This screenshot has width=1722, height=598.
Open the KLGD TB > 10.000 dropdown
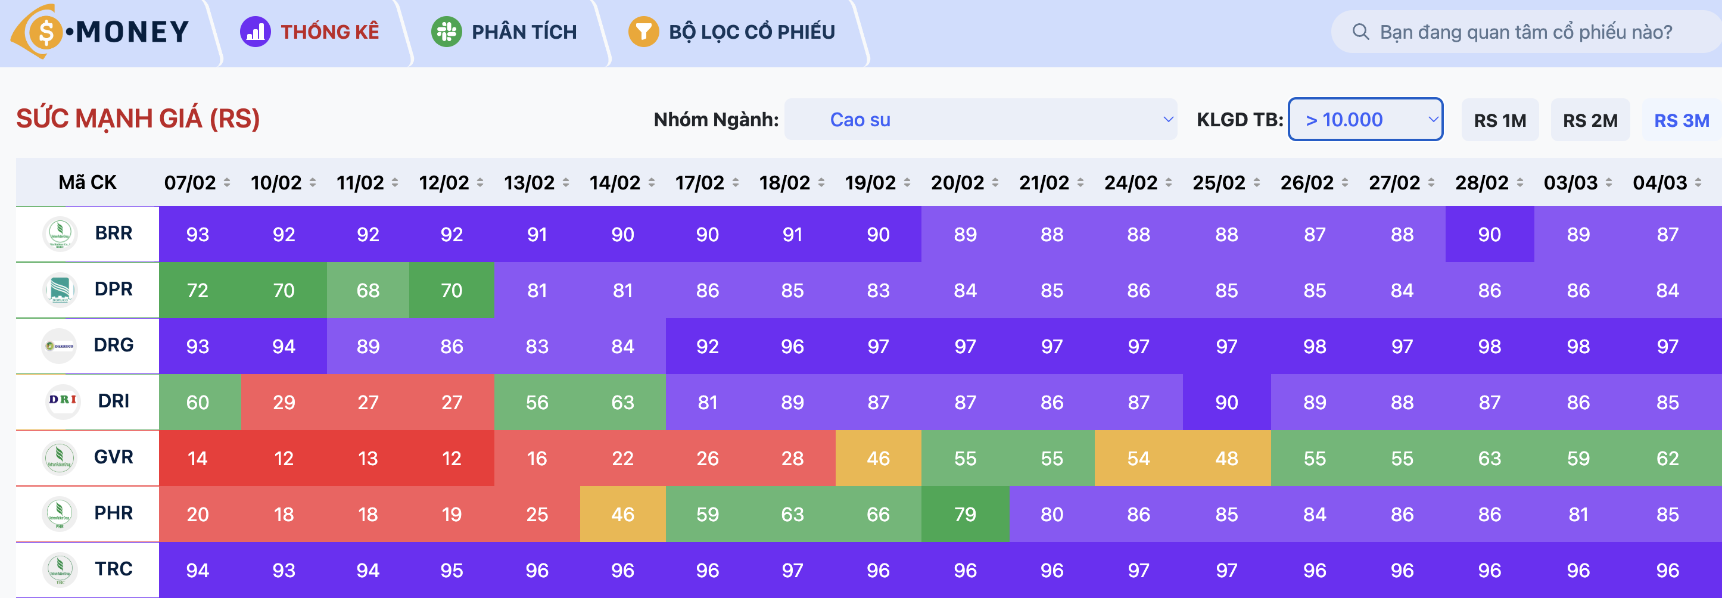pos(1365,120)
